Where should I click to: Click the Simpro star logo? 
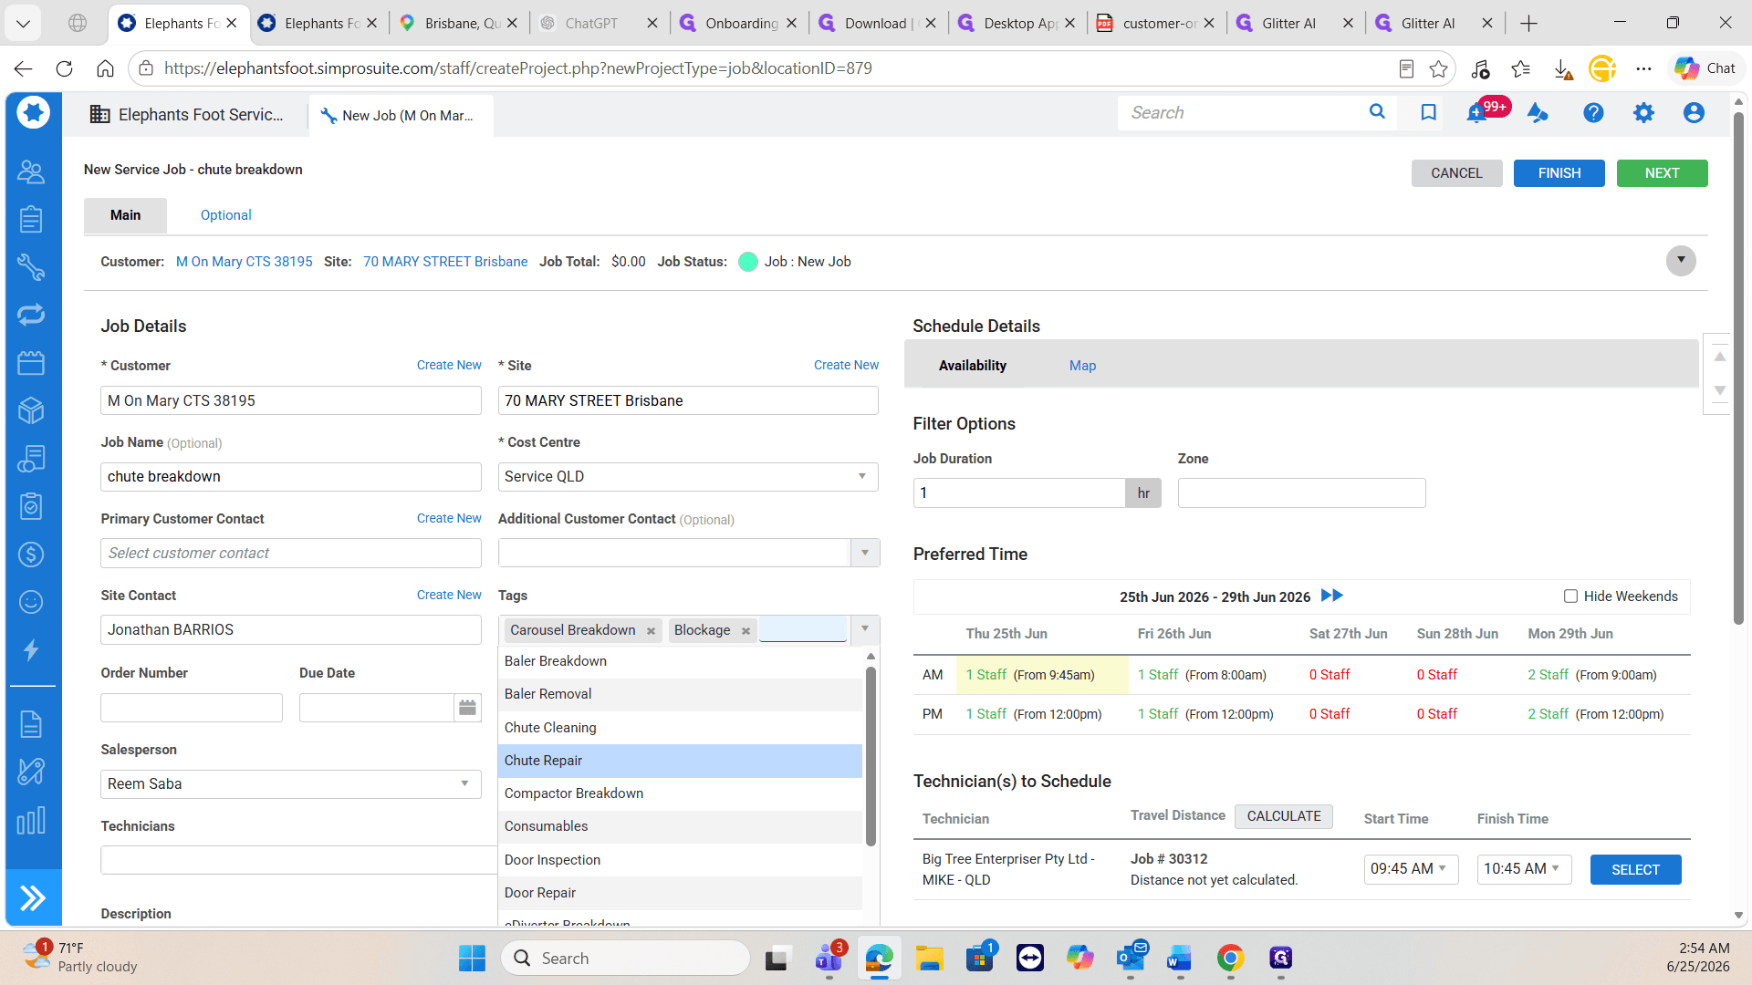(34, 113)
